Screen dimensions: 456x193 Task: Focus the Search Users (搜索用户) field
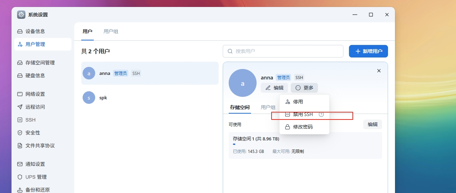[x=283, y=51]
